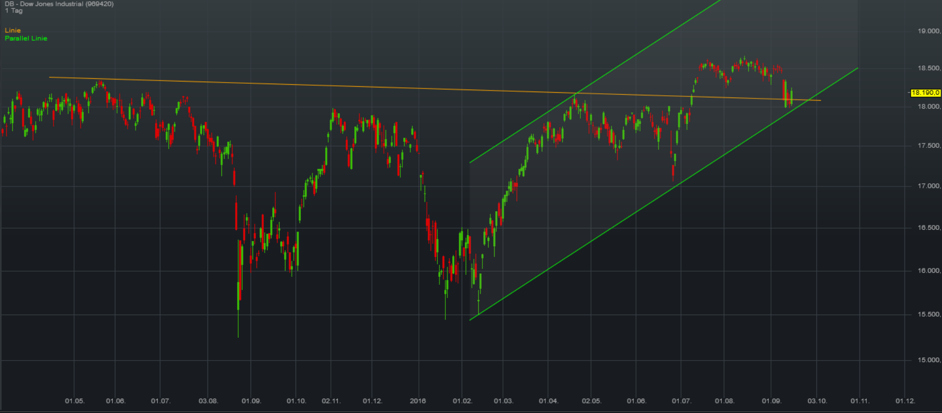
Task: Click the 16.000 price axis label
Action: pyautogui.click(x=929, y=271)
